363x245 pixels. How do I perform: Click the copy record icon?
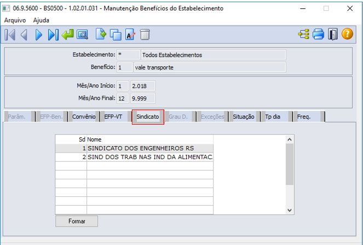[116, 35]
